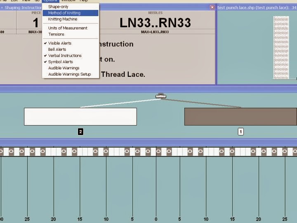Close the Shaping Instructions panel

[212, 7]
